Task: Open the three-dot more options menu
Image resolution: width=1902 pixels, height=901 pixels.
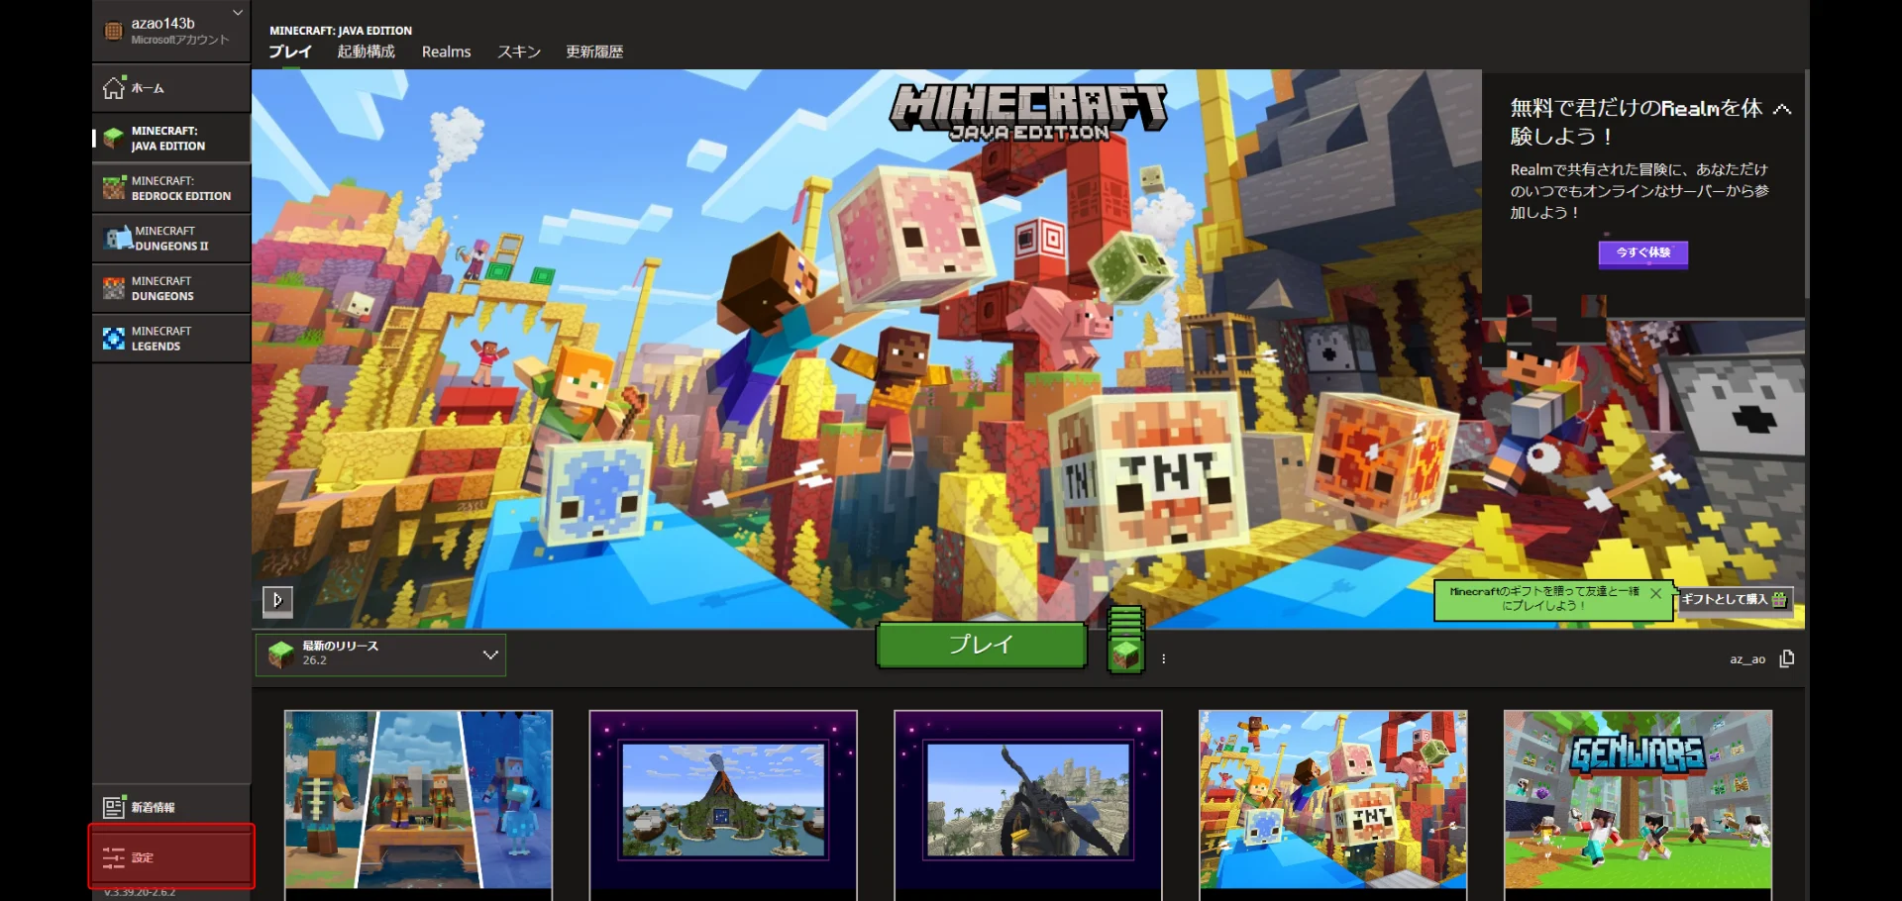Action: click(x=1163, y=658)
